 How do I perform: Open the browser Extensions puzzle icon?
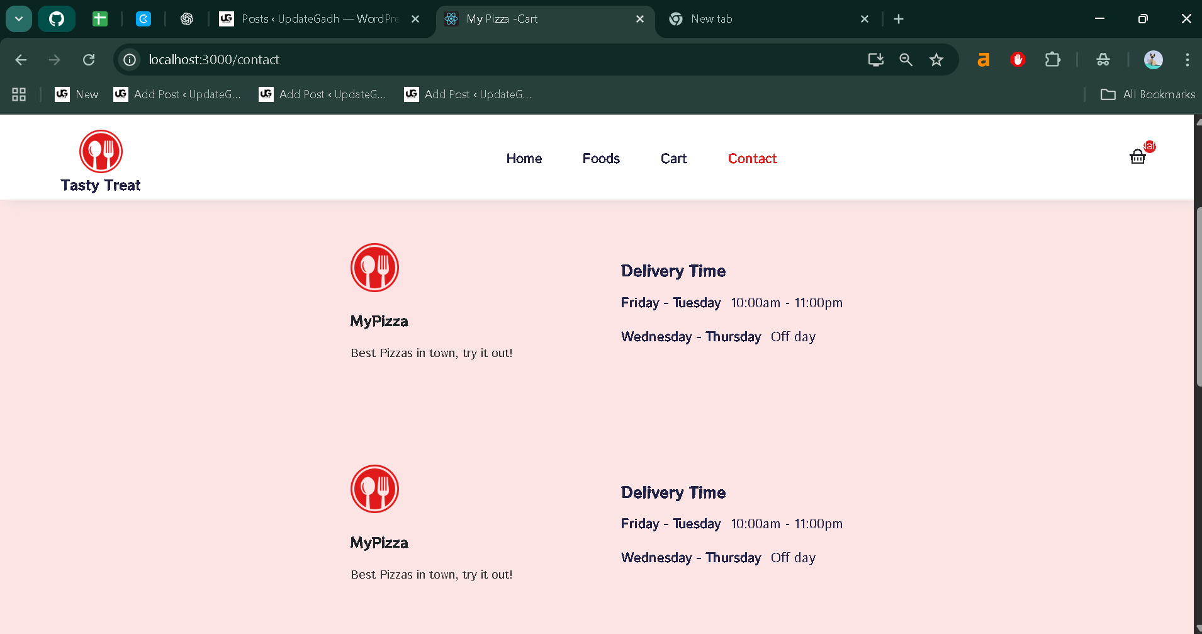click(1052, 60)
